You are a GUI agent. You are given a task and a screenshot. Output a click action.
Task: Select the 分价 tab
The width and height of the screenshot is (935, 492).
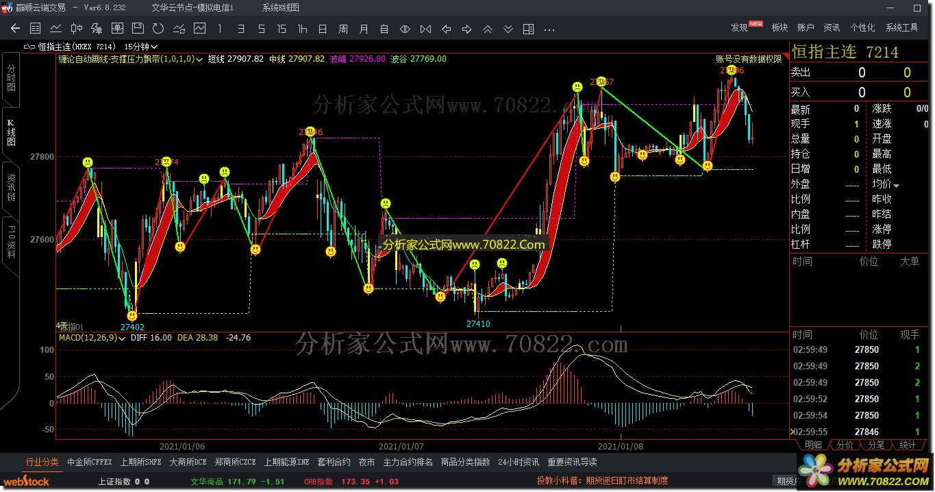coord(845,445)
